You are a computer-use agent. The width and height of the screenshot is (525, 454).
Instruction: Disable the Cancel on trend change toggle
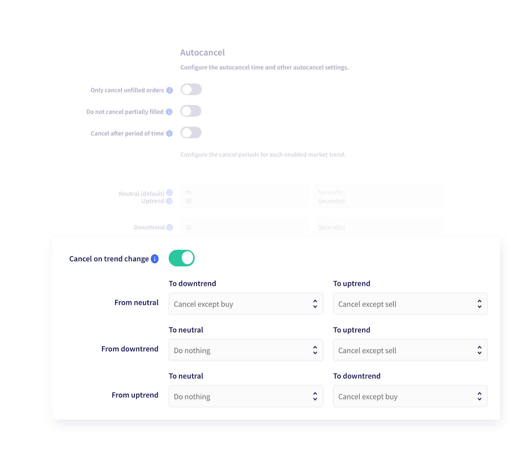pos(181,258)
